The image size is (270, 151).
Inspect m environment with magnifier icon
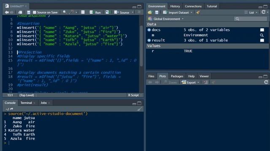pyautogui.click(x=262, y=35)
